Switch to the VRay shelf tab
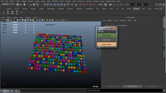This screenshot has height=93, width=166. tap(149, 9)
